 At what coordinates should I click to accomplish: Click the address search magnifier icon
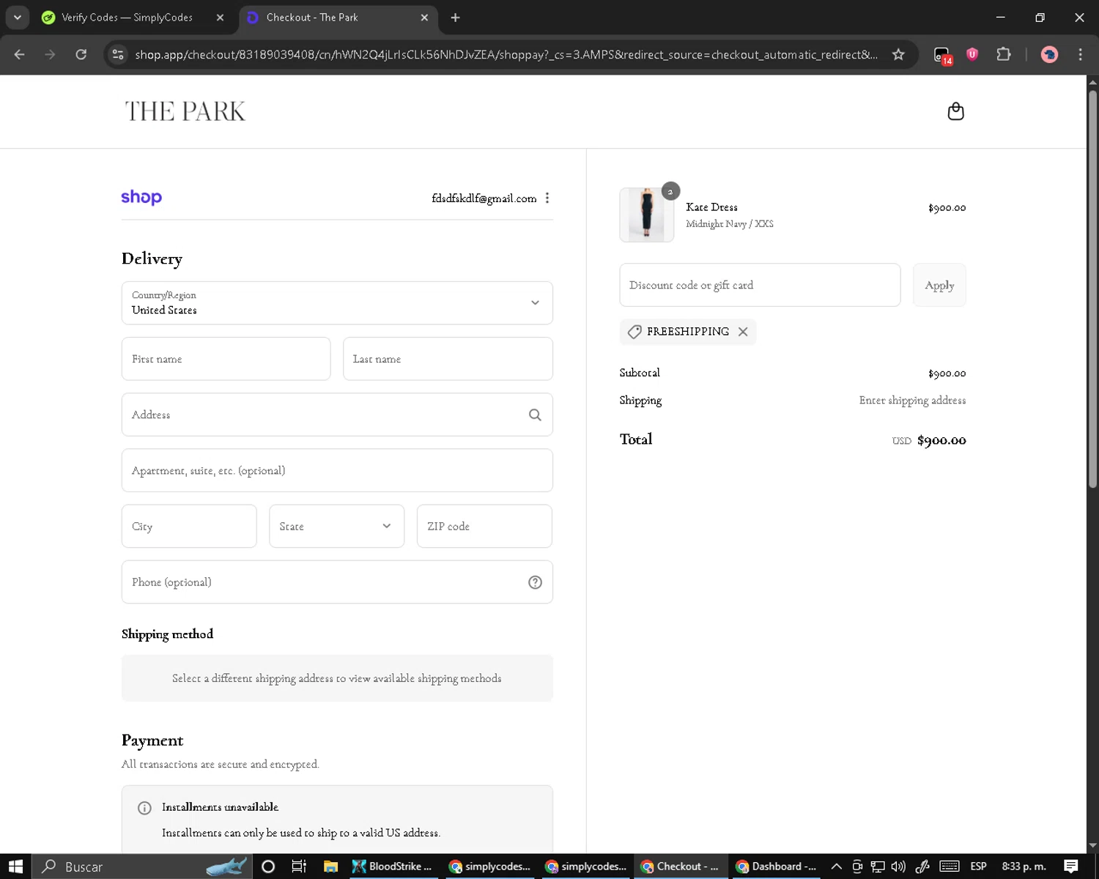535,415
